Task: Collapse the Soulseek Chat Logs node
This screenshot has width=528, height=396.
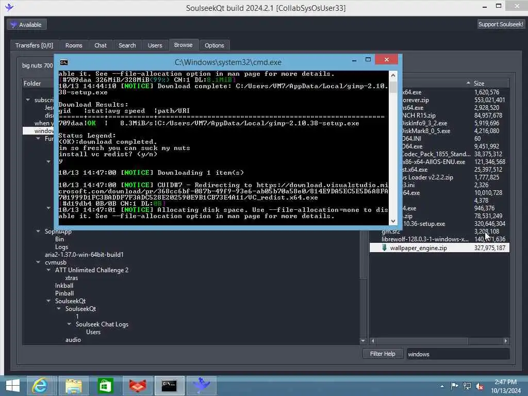Action: [69, 324]
